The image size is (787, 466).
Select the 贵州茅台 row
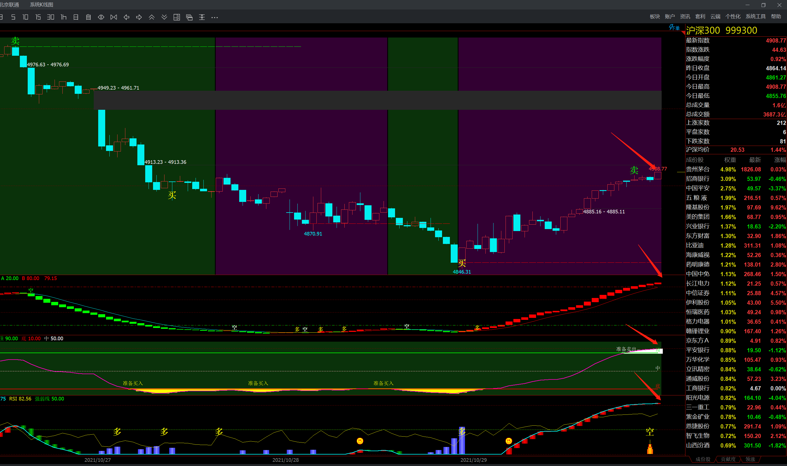(x=736, y=169)
